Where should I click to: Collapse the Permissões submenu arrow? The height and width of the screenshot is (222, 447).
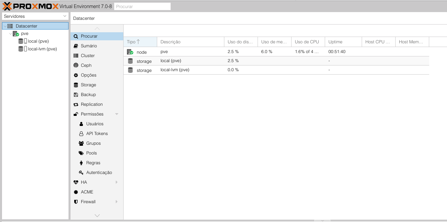click(x=117, y=114)
